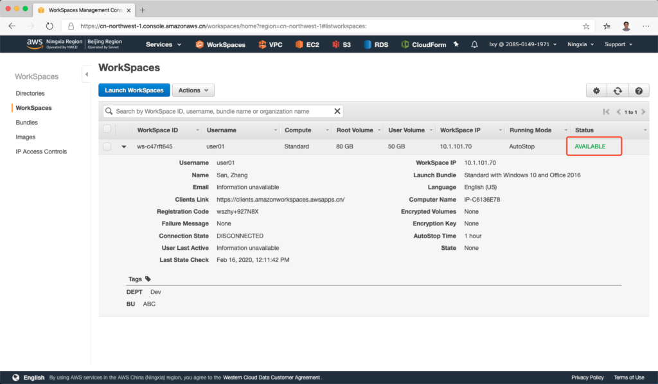Refresh the WorkSpaces list

(618, 91)
